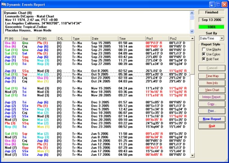Click the 08°Pi13' R position cell
The width and height of the screenshot is (229, 163).
(154, 43)
